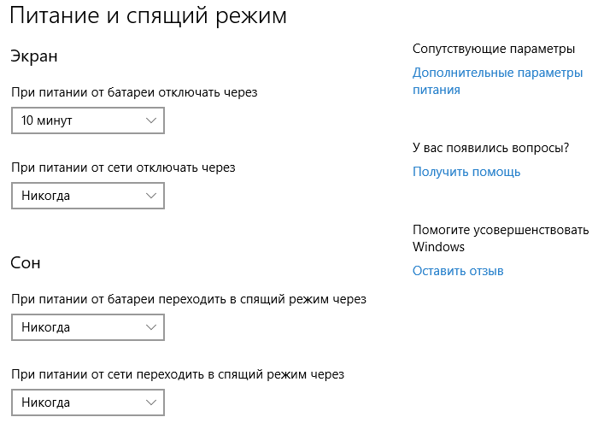The width and height of the screenshot is (598, 423).
Task: Click the У вас появились вопросы? heading
Action: 490,148
